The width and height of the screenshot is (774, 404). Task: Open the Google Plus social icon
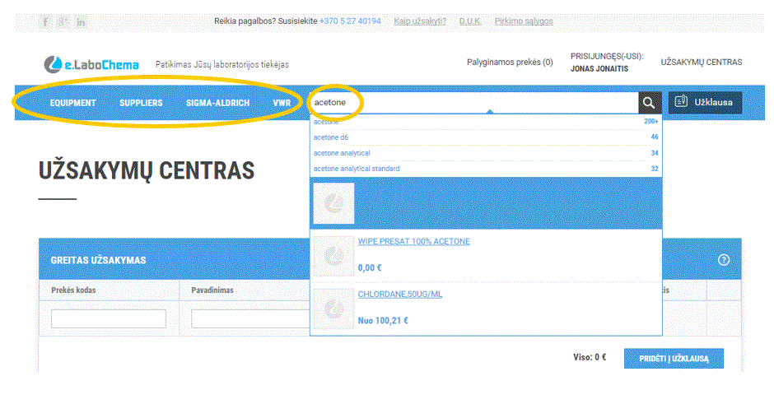point(63,21)
